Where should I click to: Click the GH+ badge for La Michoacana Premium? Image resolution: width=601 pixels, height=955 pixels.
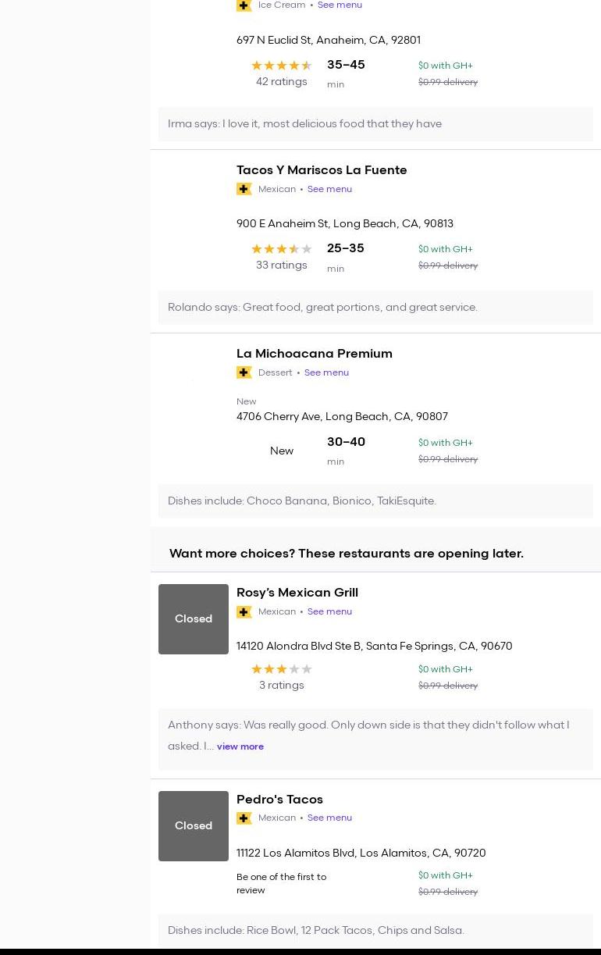[244, 372]
